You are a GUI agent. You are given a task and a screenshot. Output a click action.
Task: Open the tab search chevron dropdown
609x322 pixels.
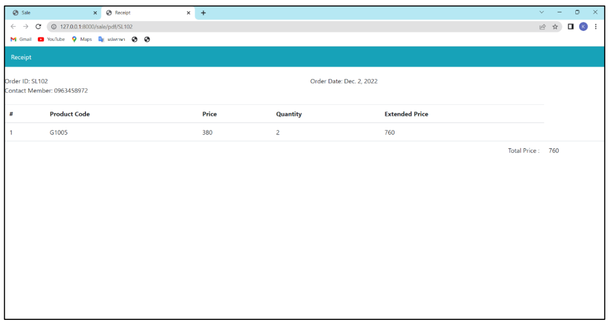(x=541, y=11)
